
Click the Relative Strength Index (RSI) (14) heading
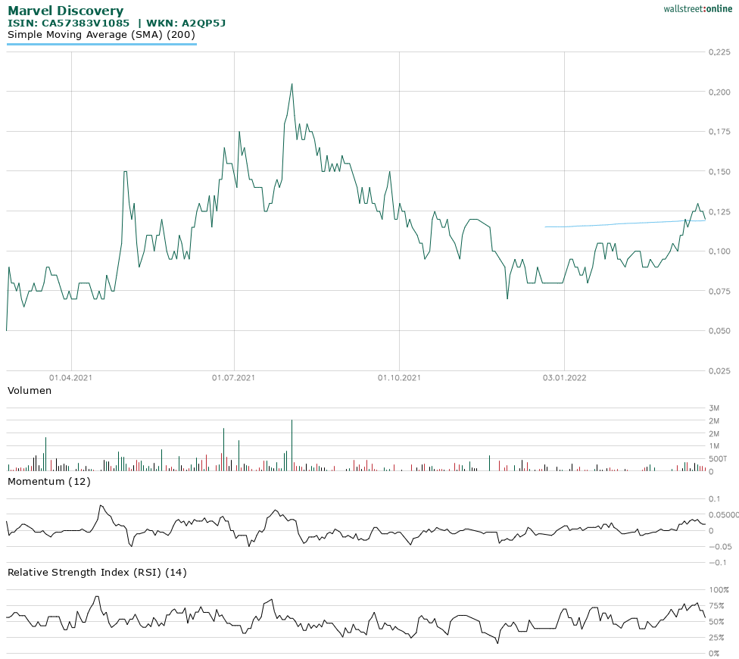[97, 572]
